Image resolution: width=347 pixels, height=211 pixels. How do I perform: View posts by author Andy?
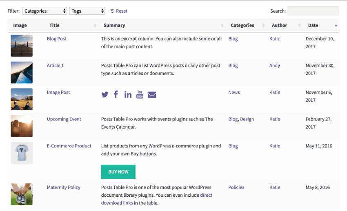click(x=274, y=65)
